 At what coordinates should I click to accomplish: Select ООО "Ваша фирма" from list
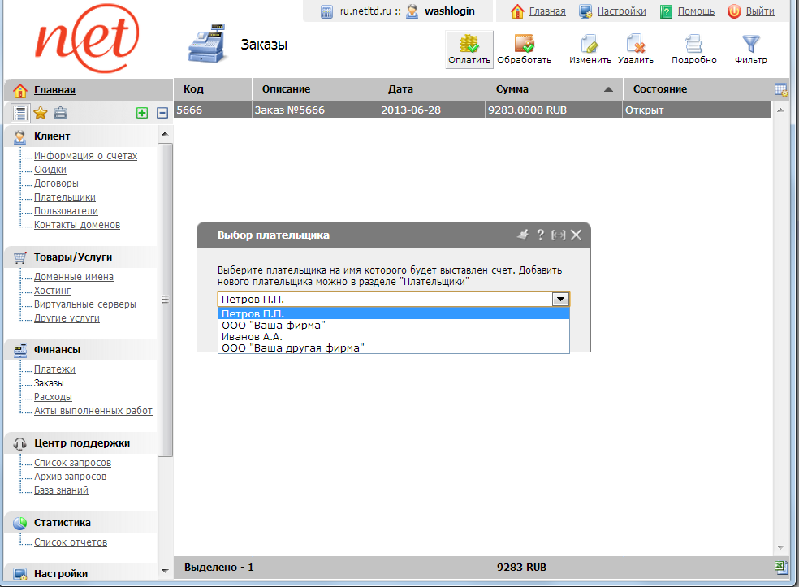pos(274,325)
